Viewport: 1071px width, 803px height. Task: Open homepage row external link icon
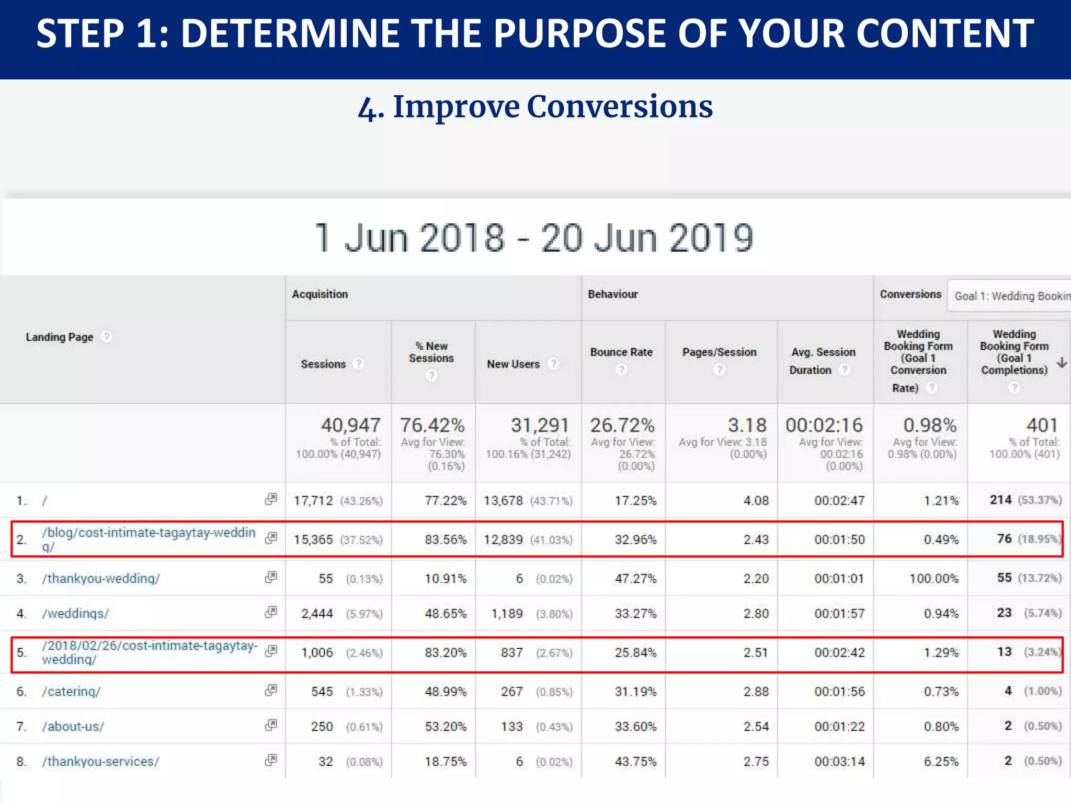(271, 499)
